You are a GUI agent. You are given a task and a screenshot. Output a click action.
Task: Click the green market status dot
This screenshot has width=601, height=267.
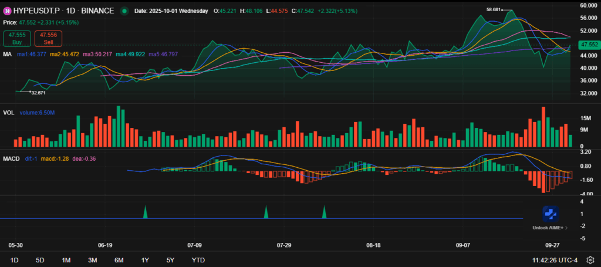pos(124,11)
